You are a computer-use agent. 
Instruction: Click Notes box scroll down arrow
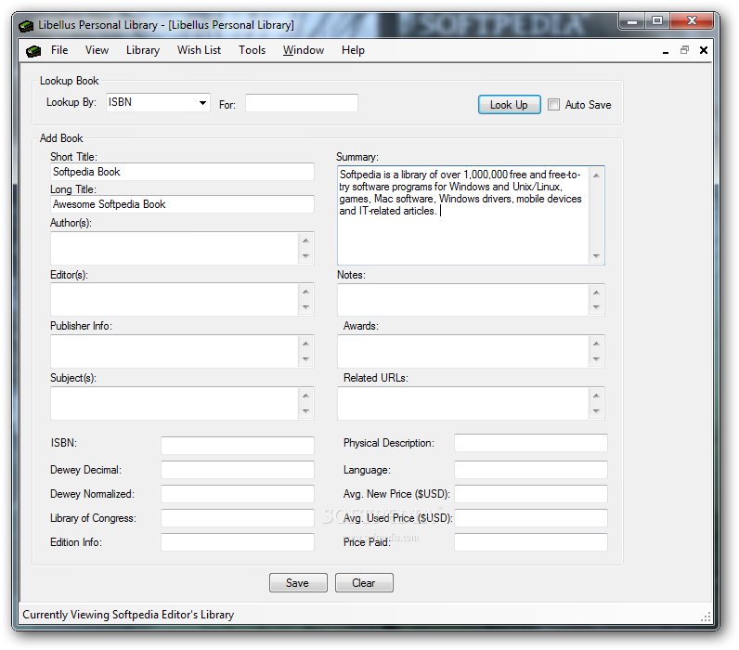(x=596, y=307)
